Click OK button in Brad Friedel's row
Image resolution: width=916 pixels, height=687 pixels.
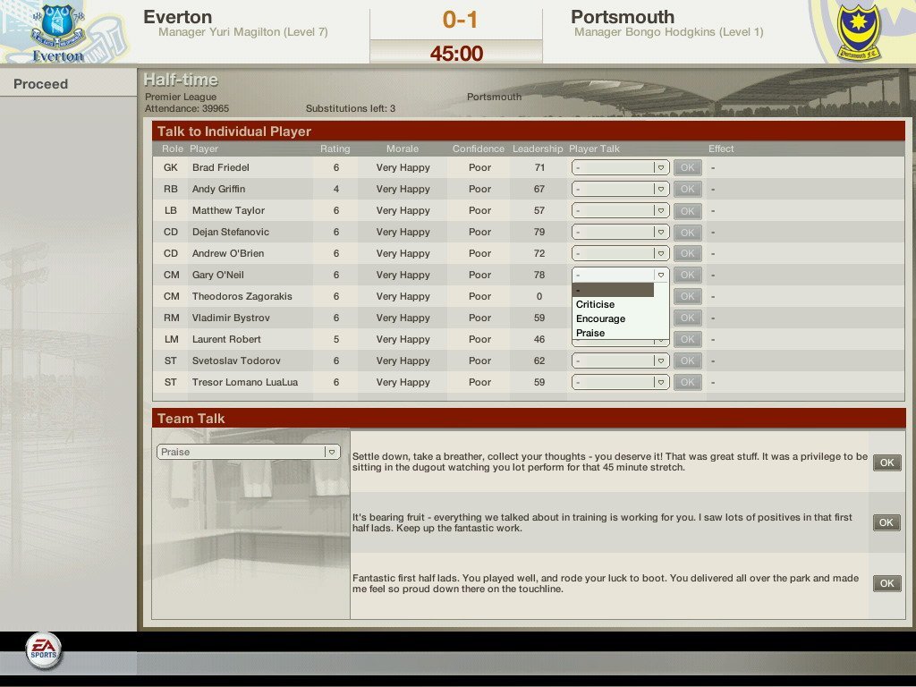(687, 167)
